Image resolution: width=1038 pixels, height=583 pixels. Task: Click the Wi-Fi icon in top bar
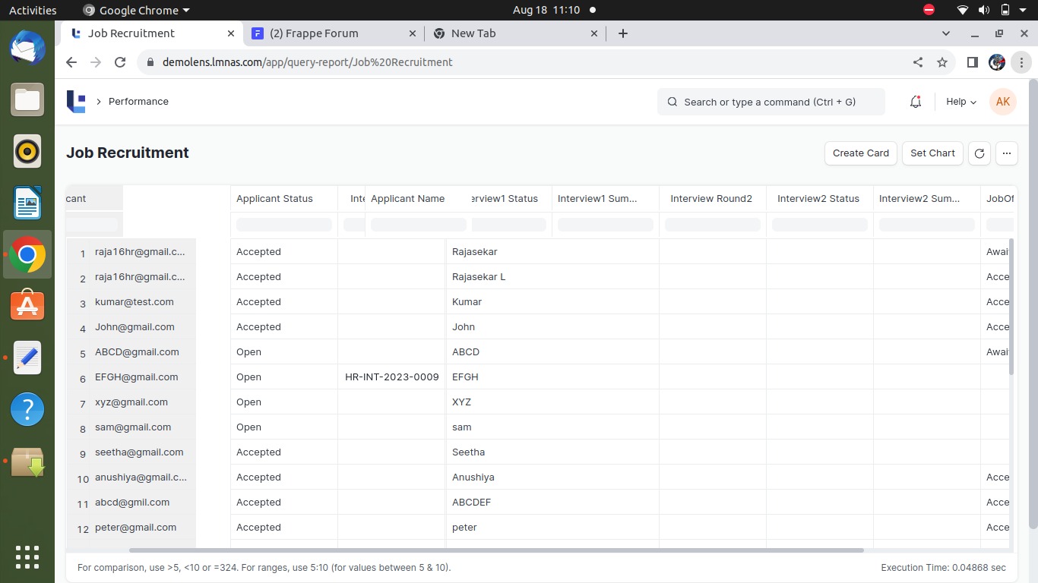(x=963, y=10)
